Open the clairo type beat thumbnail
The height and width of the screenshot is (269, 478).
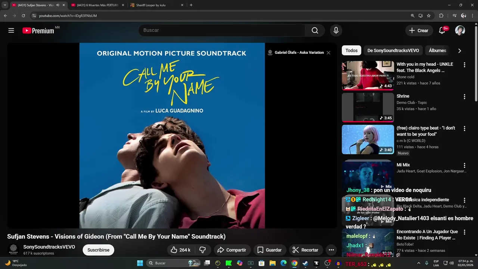368,139
